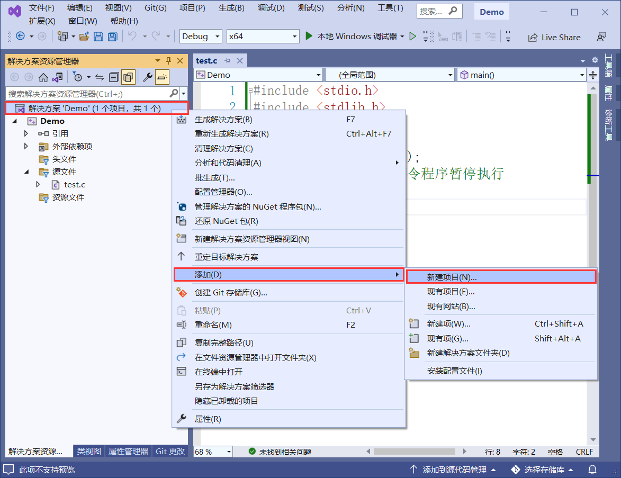This screenshot has height=478, width=621.
Task: Toggle Show All Files in Solution Explorer
Action: point(128,77)
